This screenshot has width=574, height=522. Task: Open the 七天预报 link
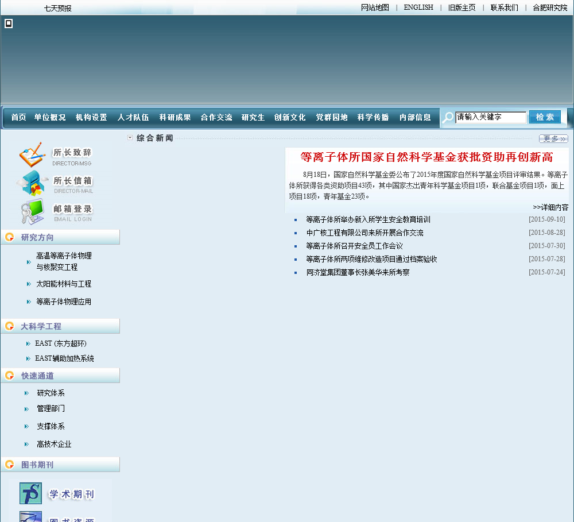(x=58, y=8)
